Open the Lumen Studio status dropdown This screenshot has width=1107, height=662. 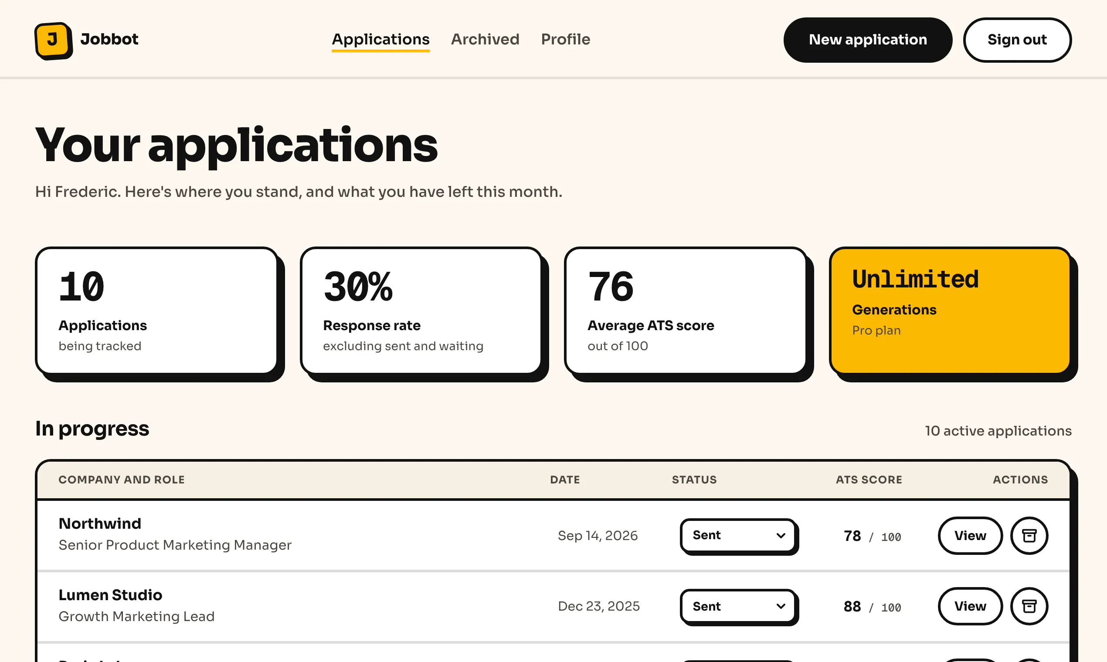[738, 606]
